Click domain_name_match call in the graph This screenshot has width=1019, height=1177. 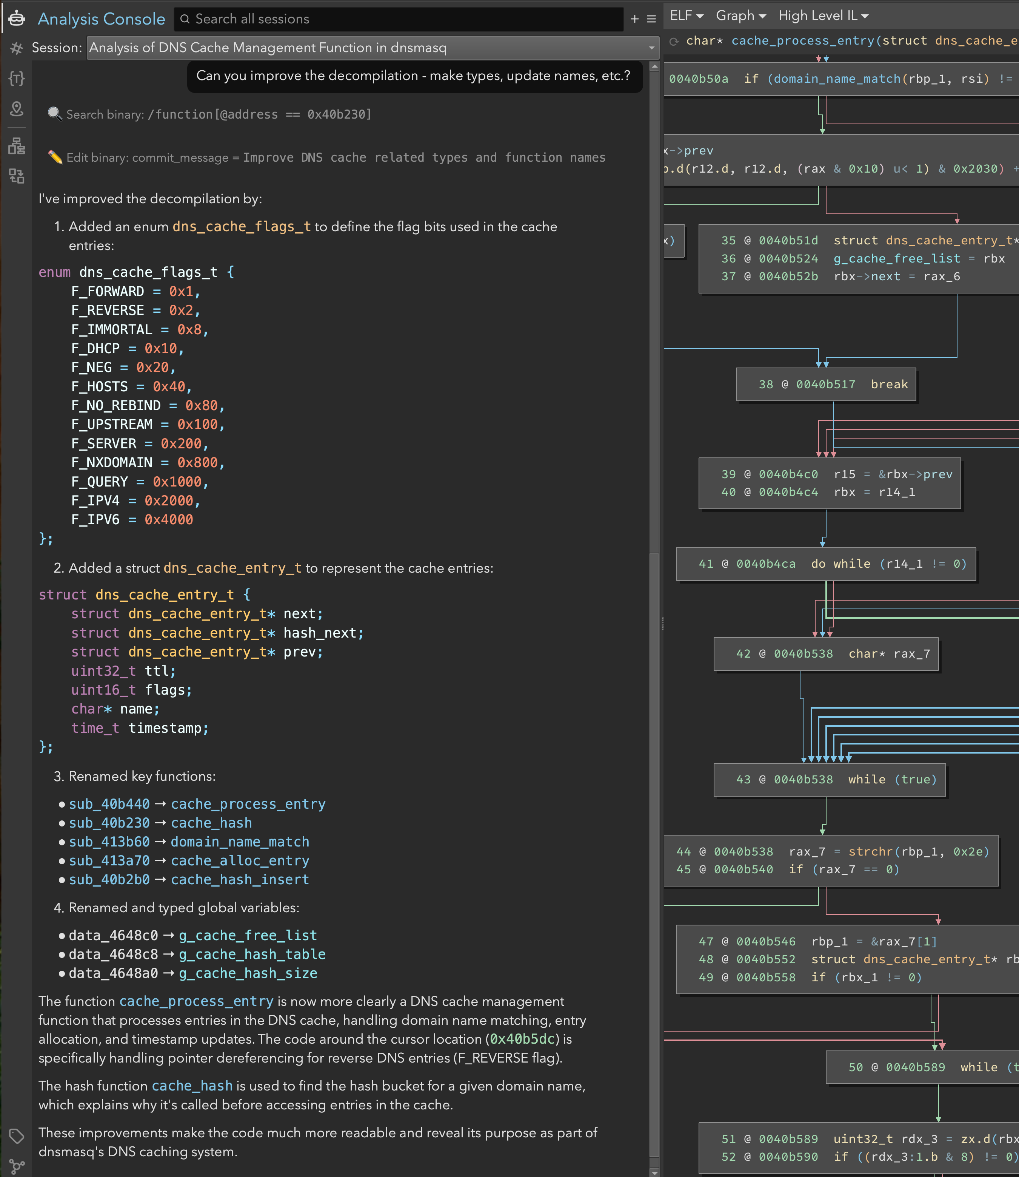[837, 79]
